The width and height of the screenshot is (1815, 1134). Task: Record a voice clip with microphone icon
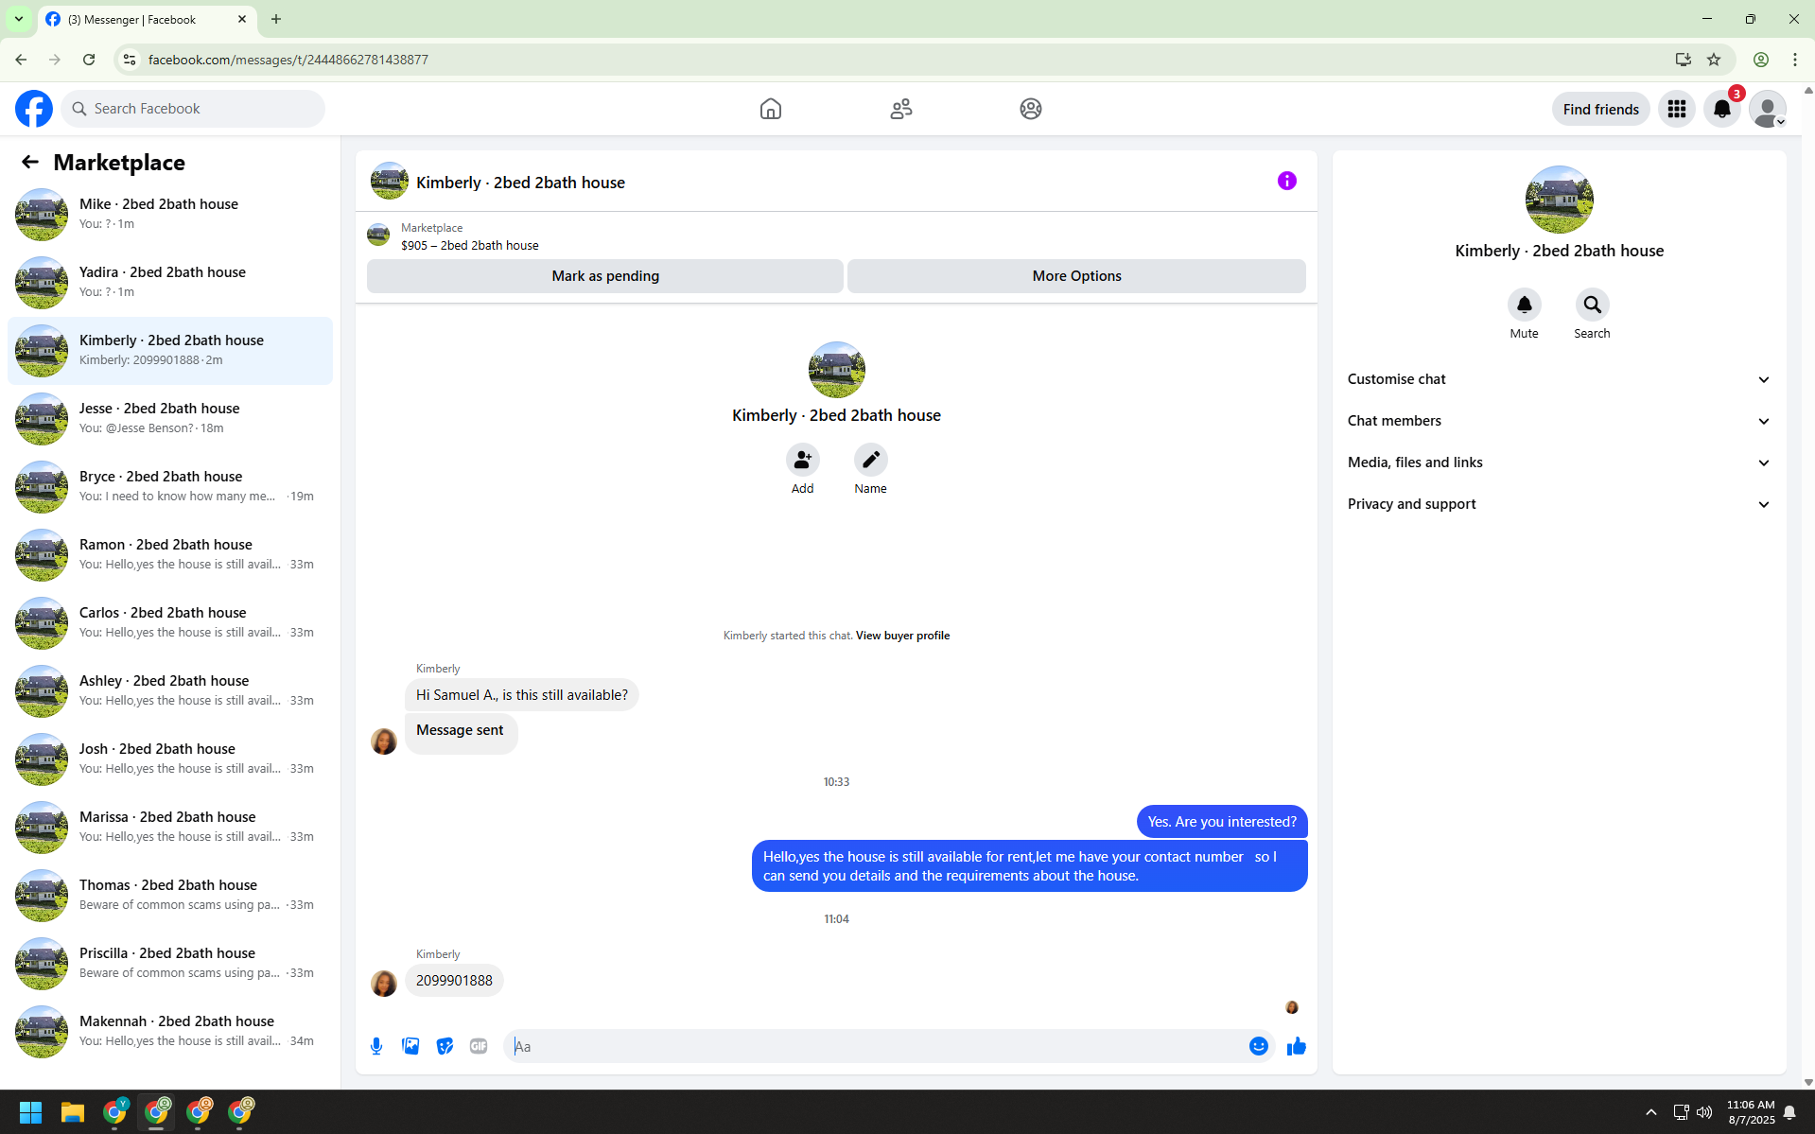point(376,1046)
